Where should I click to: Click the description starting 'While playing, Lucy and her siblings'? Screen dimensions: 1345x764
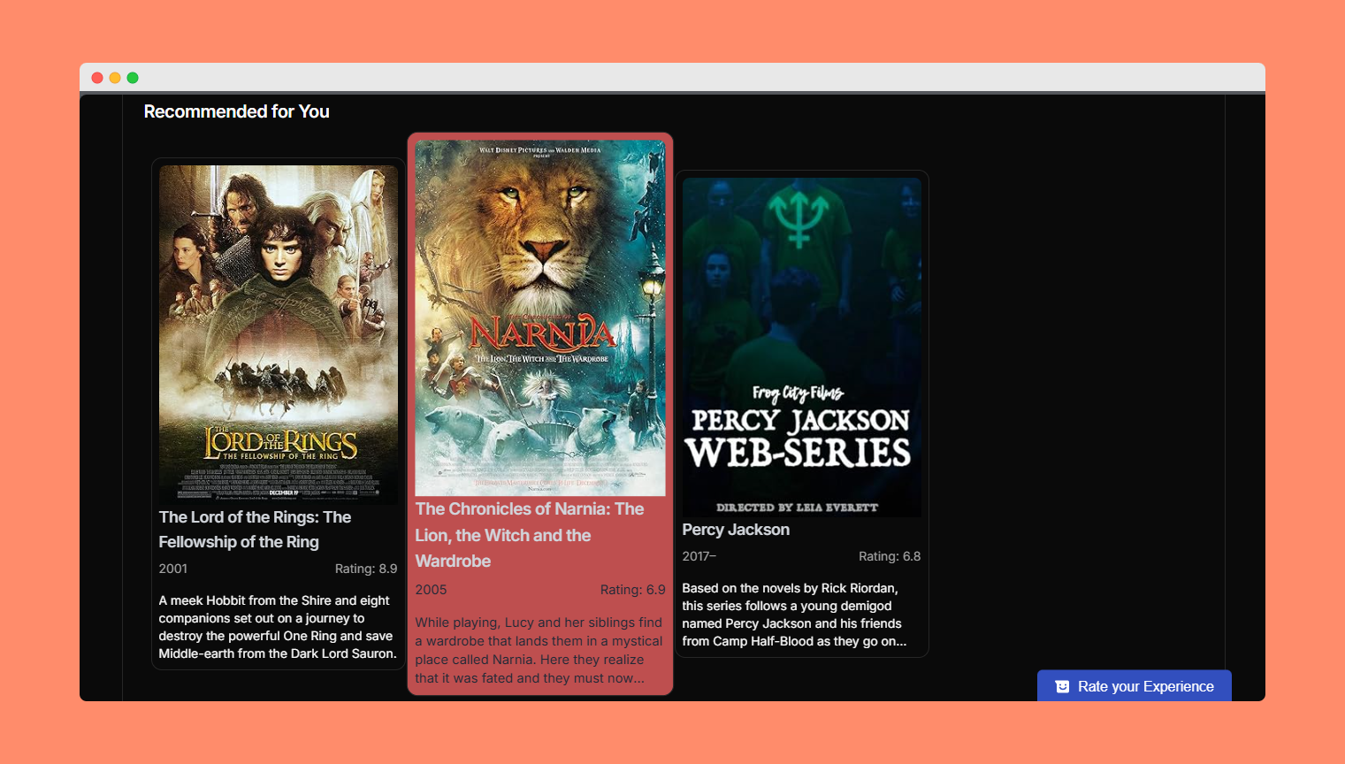(539, 650)
